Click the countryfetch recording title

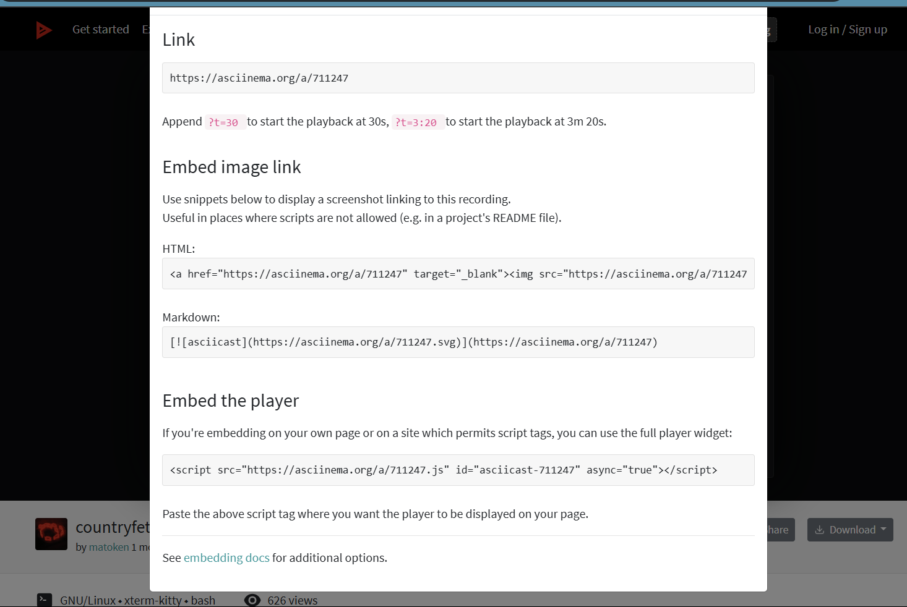click(x=113, y=527)
